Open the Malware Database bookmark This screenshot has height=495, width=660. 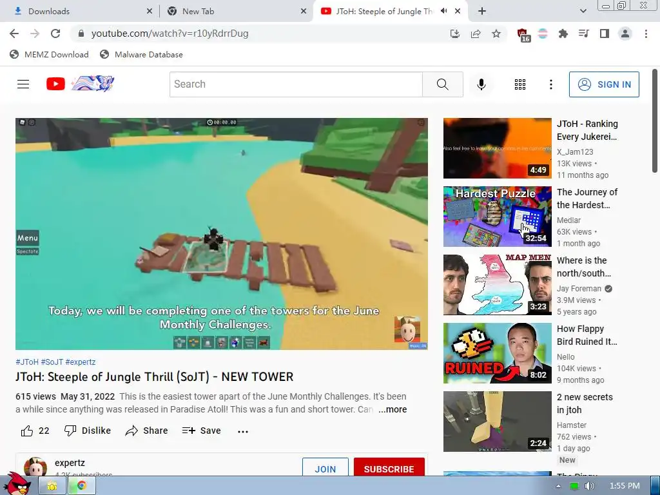(141, 54)
